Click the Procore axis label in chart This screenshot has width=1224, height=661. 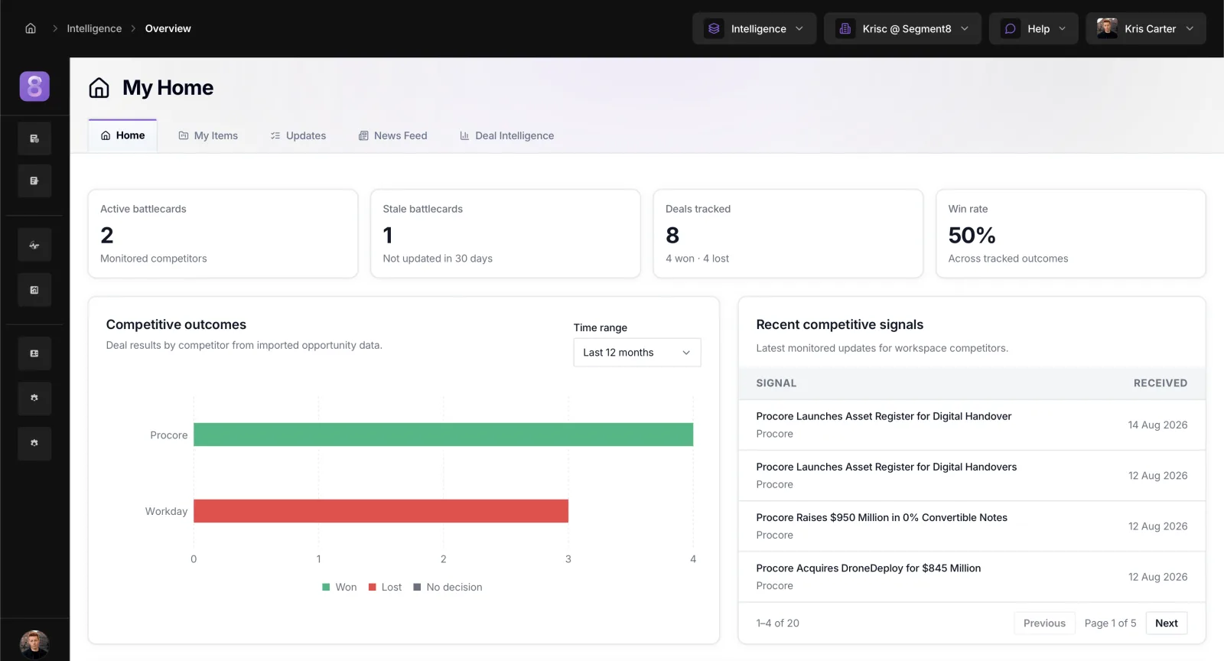(x=169, y=435)
